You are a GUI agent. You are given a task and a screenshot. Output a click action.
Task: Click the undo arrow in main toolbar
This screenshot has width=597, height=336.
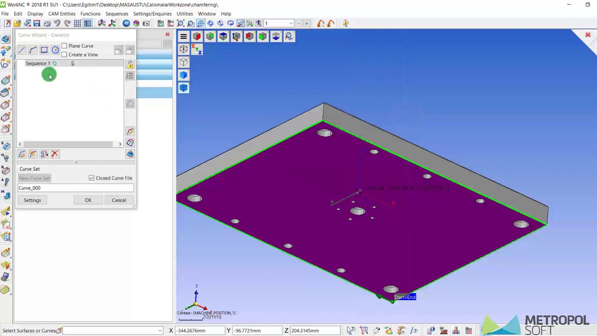(57, 23)
